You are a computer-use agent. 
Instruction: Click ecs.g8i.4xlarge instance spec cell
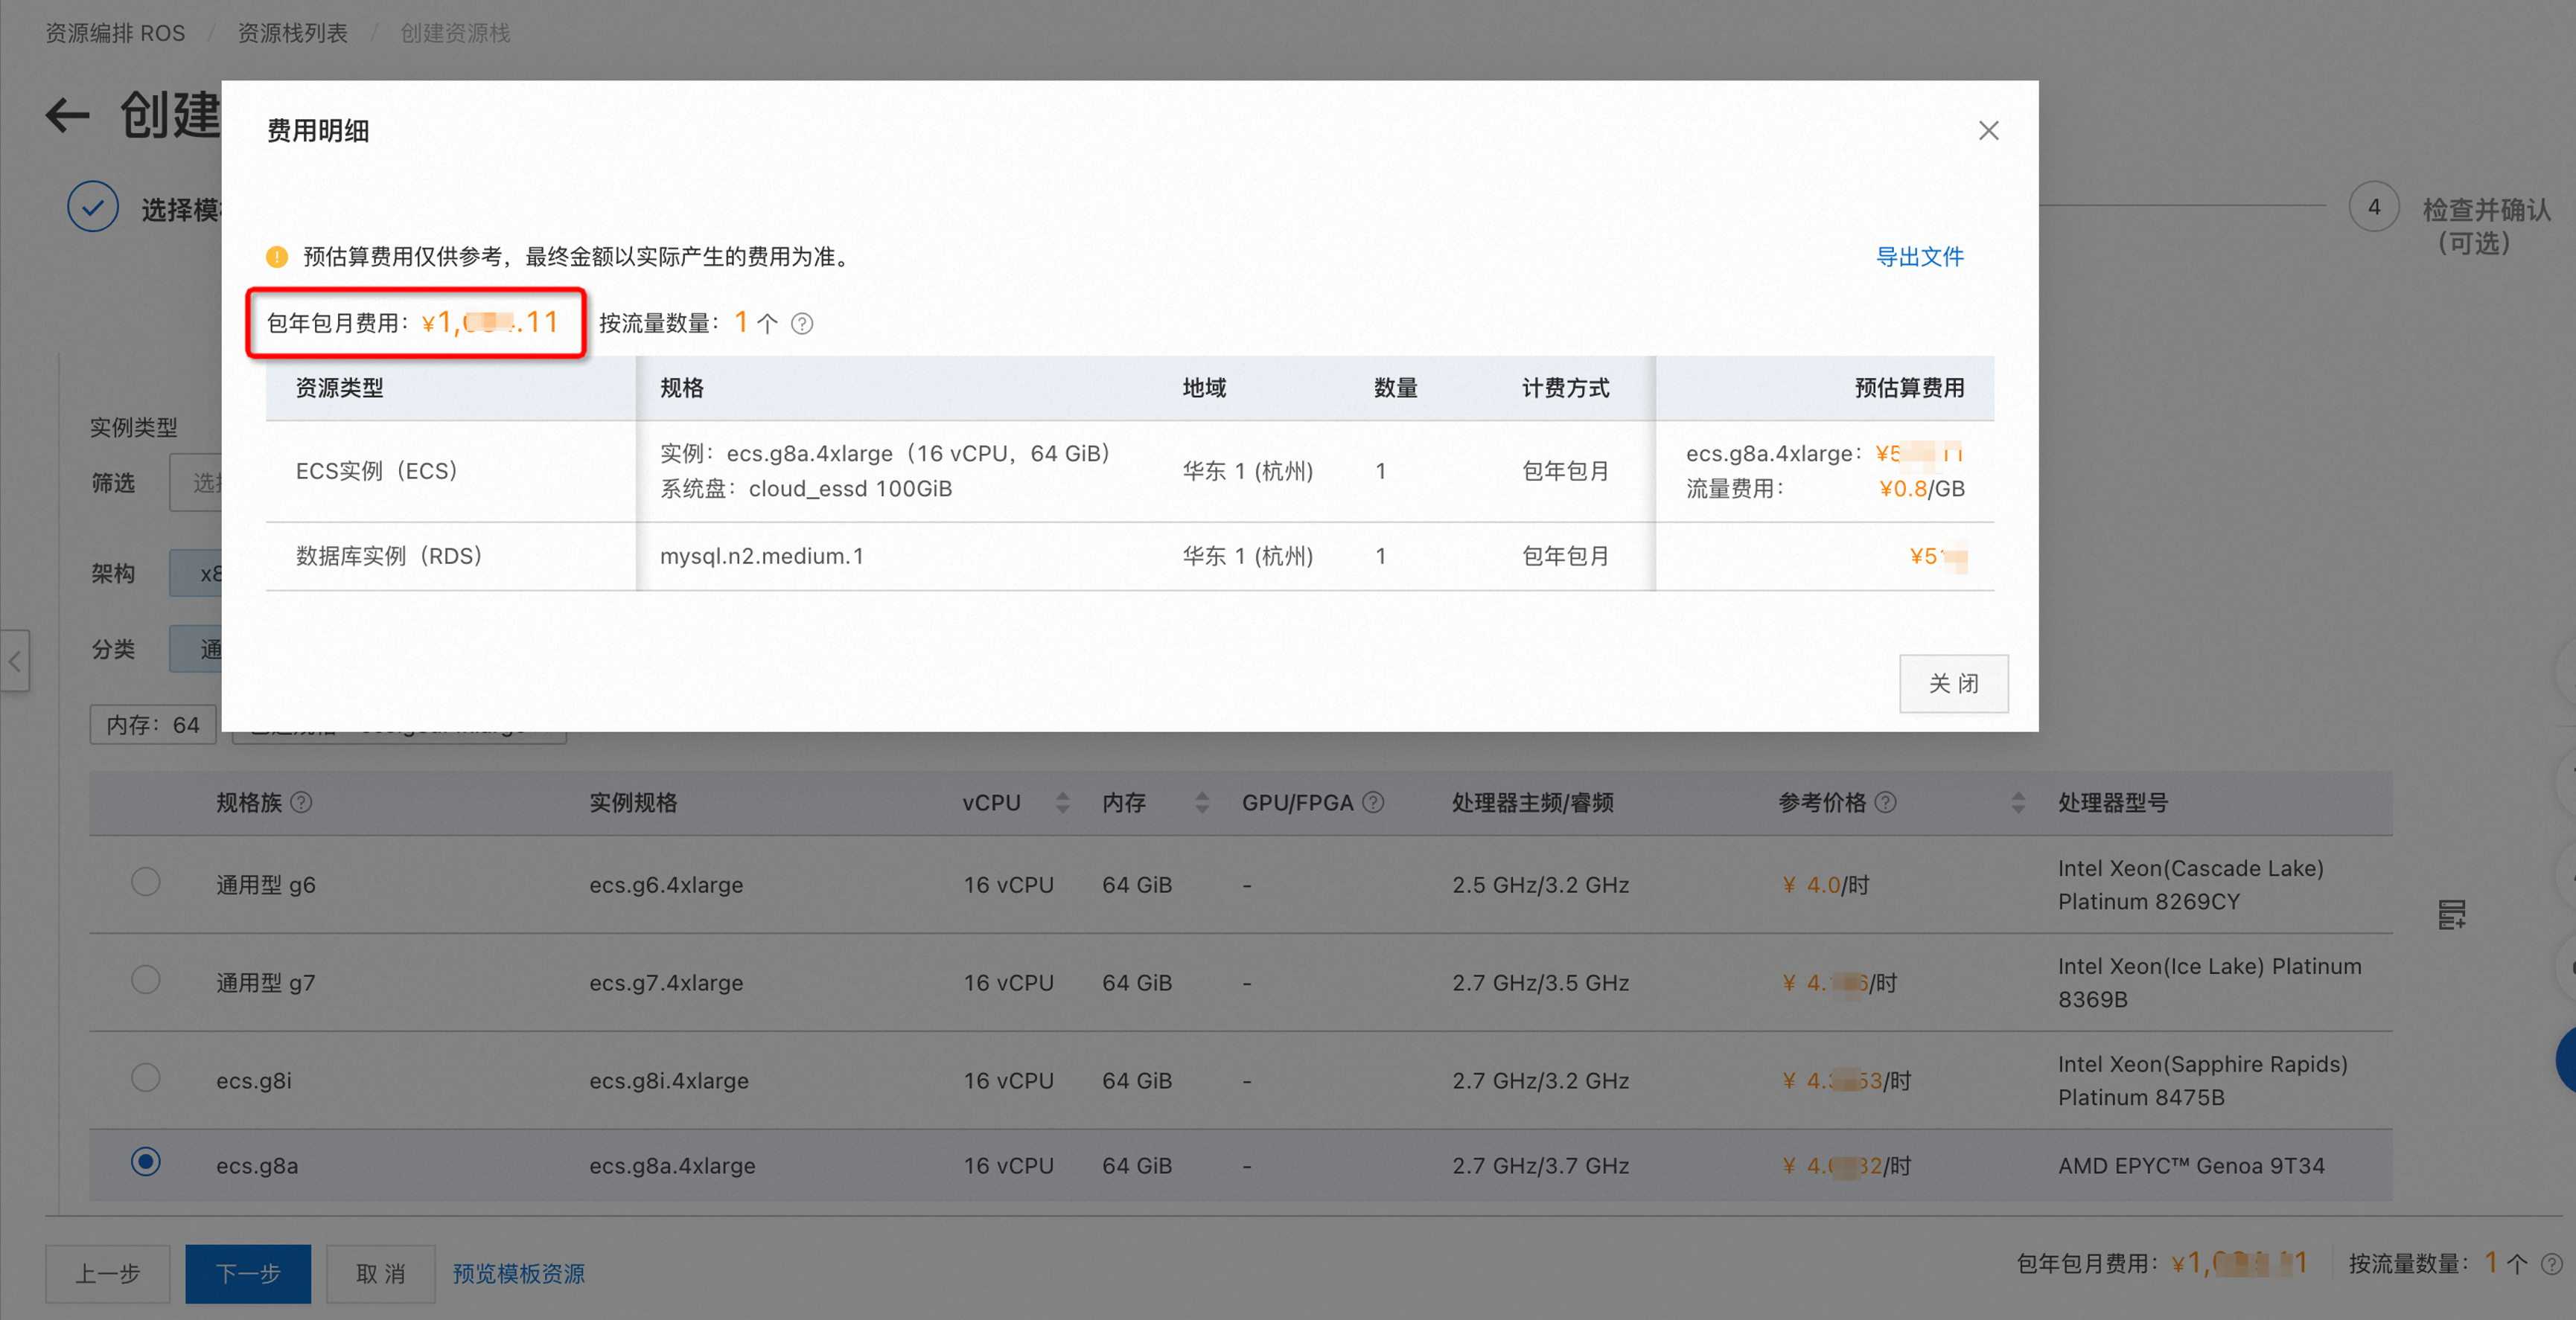pyautogui.click(x=669, y=1081)
